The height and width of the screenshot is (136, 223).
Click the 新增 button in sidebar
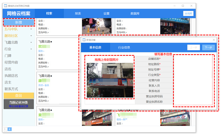tap(19, 22)
